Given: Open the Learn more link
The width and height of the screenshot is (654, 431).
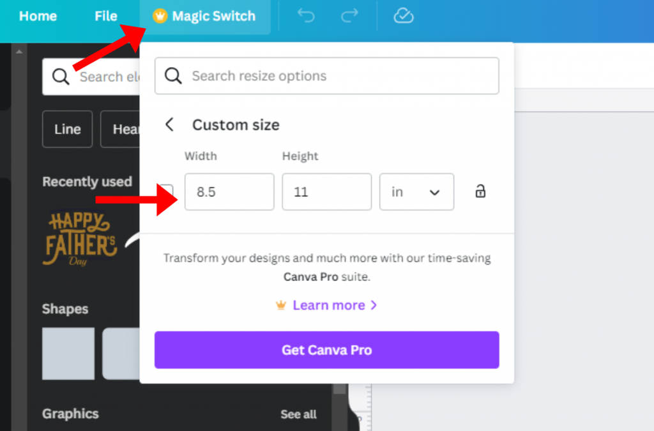Looking at the screenshot, I should tap(328, 305).
